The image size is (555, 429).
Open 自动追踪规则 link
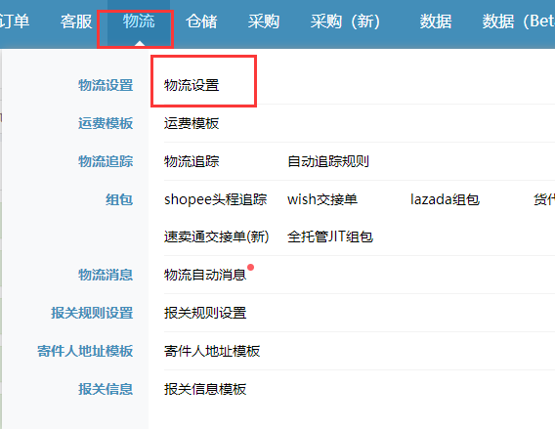click(328, 161)
